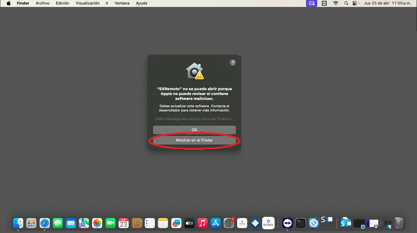This screenshot has width=417, height=233.
Task: Open Reminders from the Dock
Action: (150, 223)
